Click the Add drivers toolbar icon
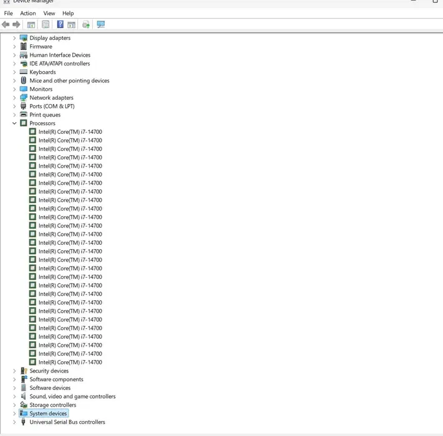This screenshot has width=443, height=436. [86, 24]
